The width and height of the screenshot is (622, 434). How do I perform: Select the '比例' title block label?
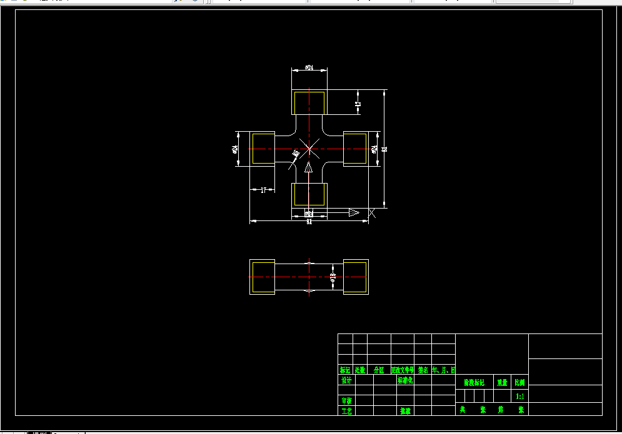pos(519,382)
